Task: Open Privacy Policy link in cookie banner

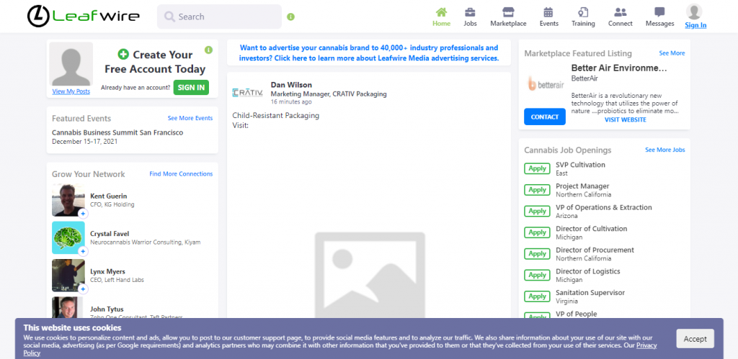Action: click(646, 345)
